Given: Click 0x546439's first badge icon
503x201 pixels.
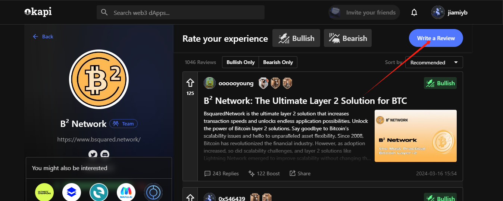Looking at the screenshot, I should (x=255, y=198).
